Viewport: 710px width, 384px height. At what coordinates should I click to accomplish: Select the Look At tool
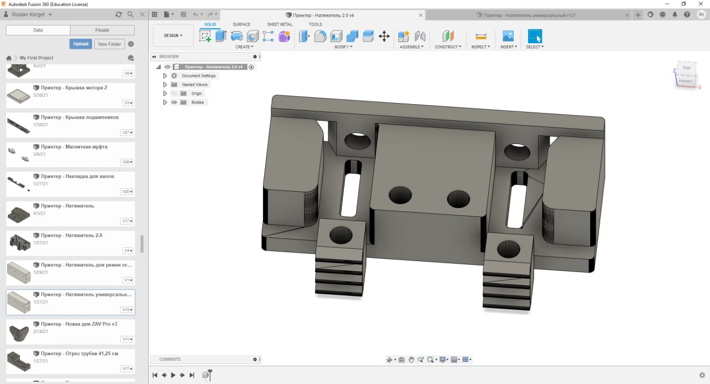pyautogui.click(x=402, y=360)
